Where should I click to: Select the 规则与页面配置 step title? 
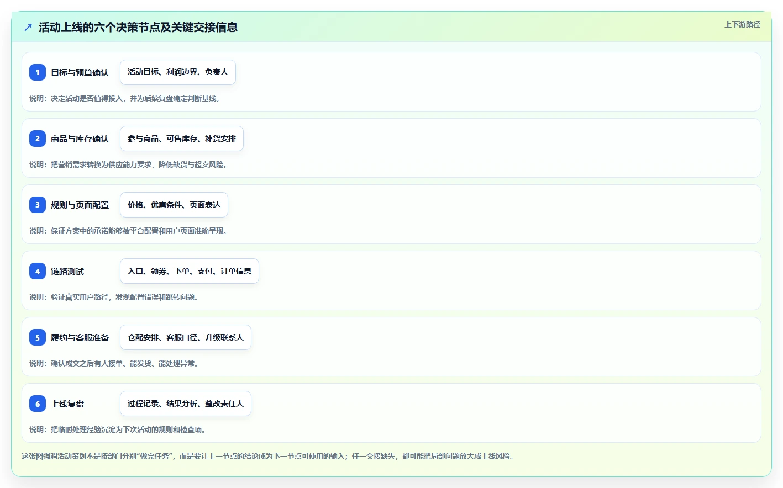click(x=80, y=205)
